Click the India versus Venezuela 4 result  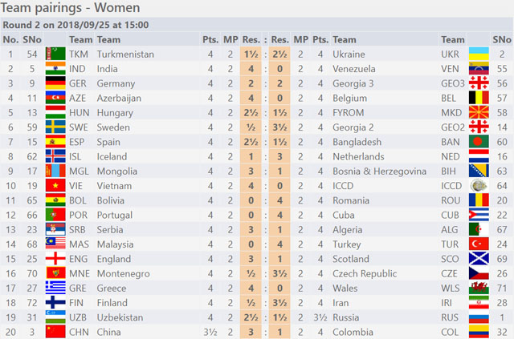pyautogui.click(x=251, y=69)
